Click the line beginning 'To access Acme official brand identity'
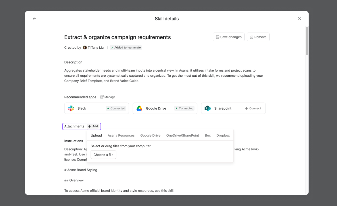Viewport: 337px width, 206px height. point(119,191)
